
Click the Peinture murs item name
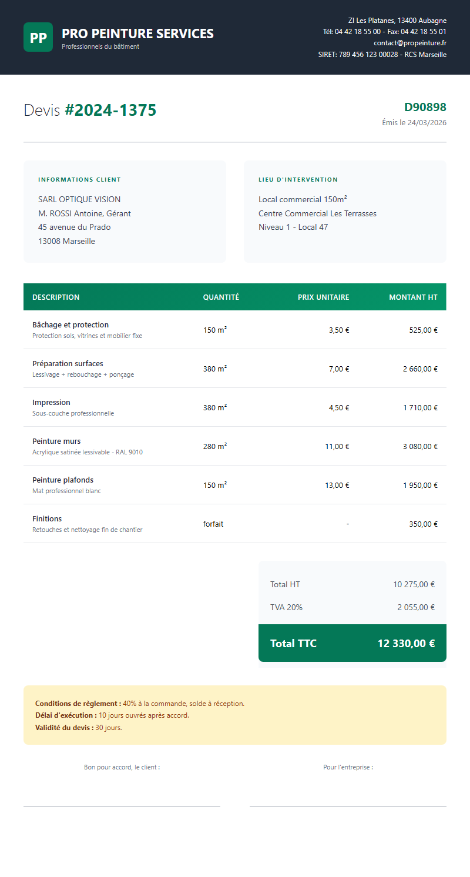tap(56, 441)
